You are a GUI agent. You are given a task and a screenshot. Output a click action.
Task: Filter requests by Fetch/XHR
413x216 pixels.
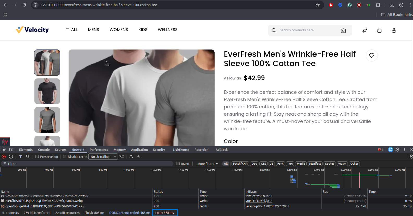coord(240,164)
